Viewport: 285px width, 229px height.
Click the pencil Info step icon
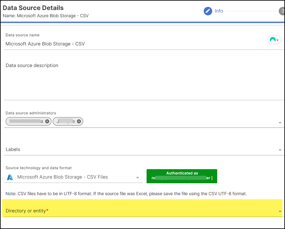[x=208, y=11]
